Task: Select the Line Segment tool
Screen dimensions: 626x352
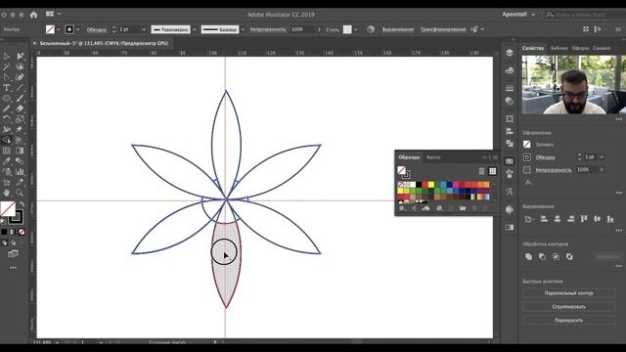Action: point(20,88)
